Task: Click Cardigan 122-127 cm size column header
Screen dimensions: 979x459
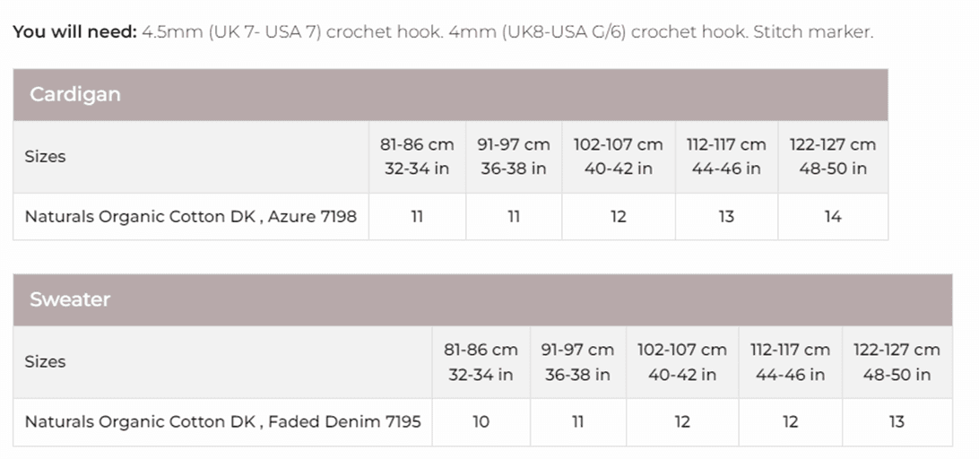Action: [833, 156]
